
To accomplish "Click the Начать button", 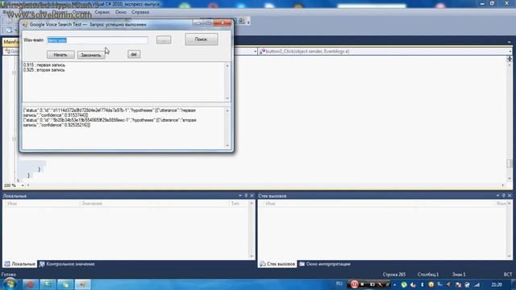I will (60, 55).
